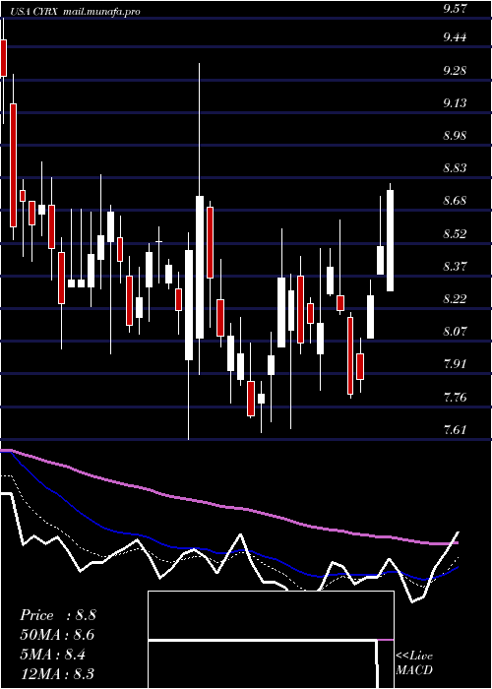Click the 7.76 price axis label
The image size is (492, 689).
coord(455,398)
